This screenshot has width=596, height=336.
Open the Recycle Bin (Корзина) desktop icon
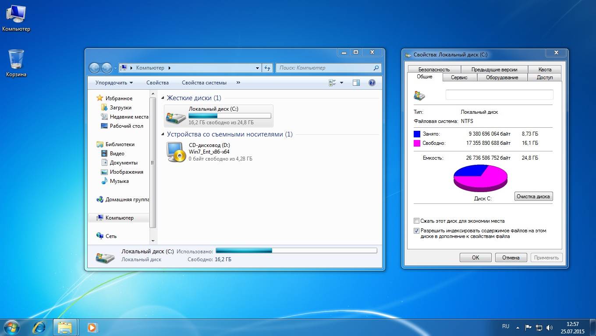16,59
